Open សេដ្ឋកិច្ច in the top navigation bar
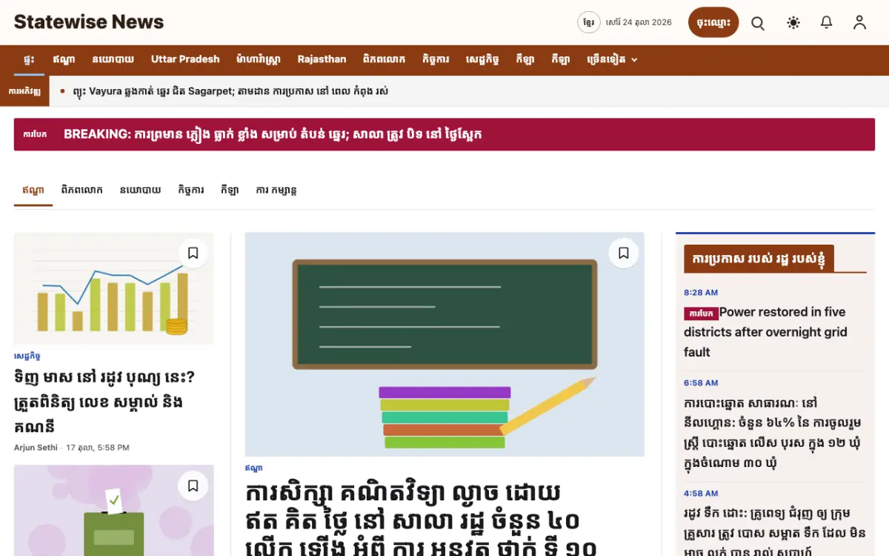 tap(482, 59)
